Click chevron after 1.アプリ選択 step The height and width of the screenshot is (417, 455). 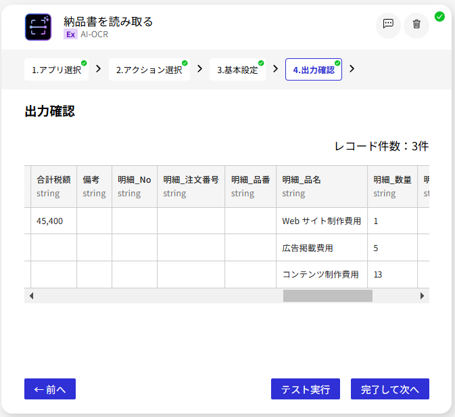[99, 69]
